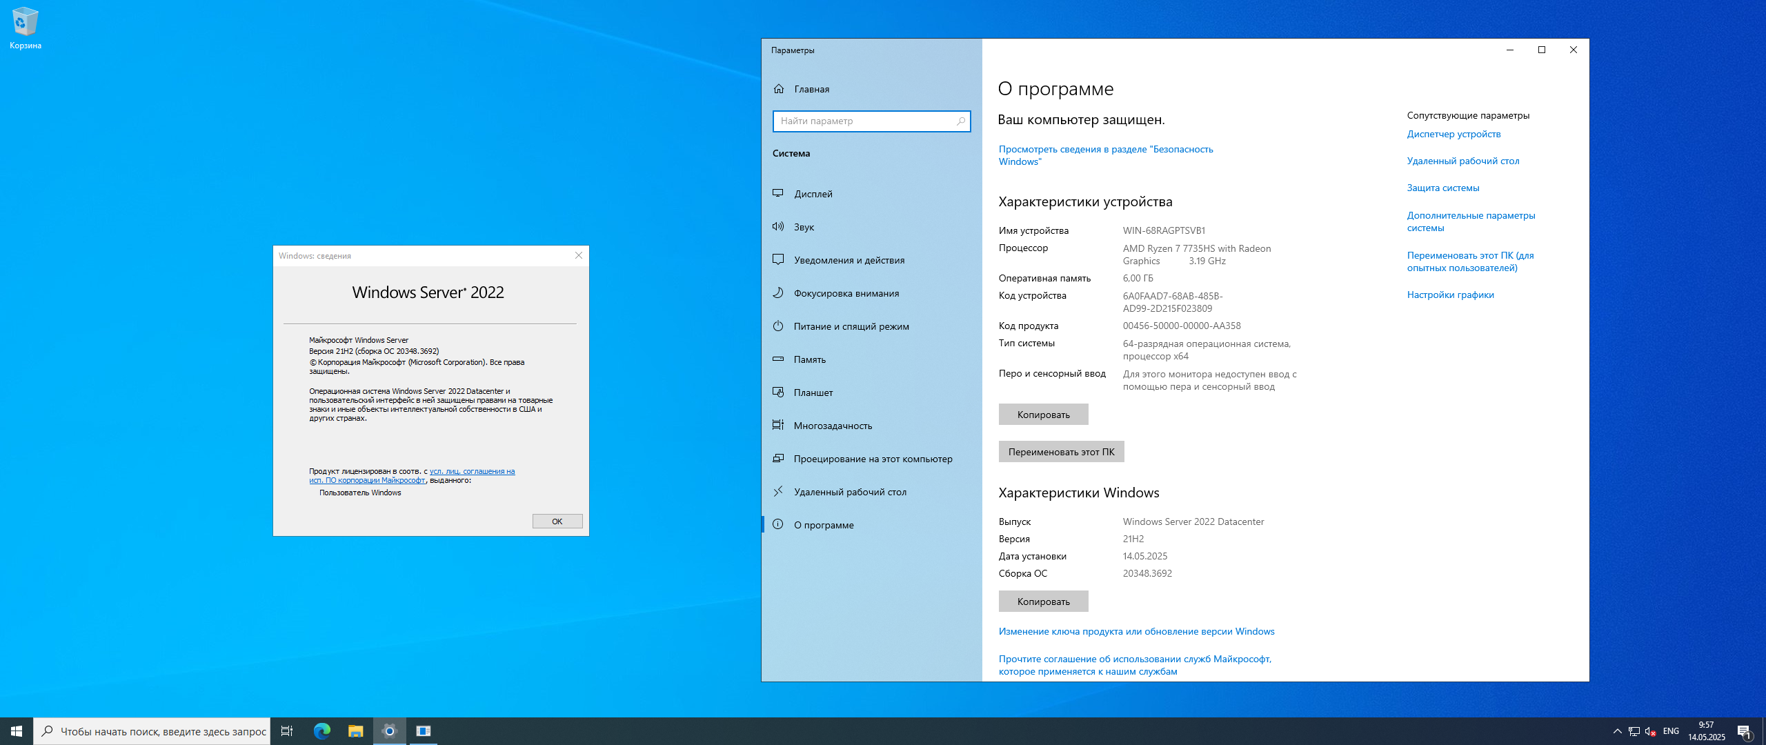Select product ID 00456-50000-00000-AA358

click(x=1182, y=326)
